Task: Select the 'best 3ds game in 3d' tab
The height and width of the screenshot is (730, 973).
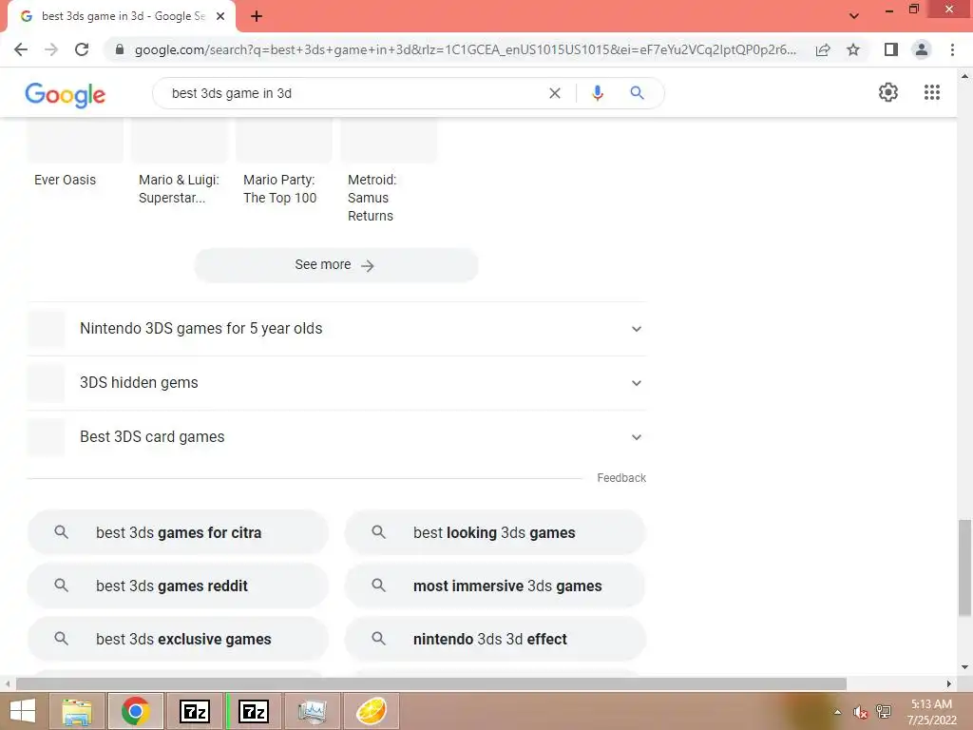Action: (122, 17)
